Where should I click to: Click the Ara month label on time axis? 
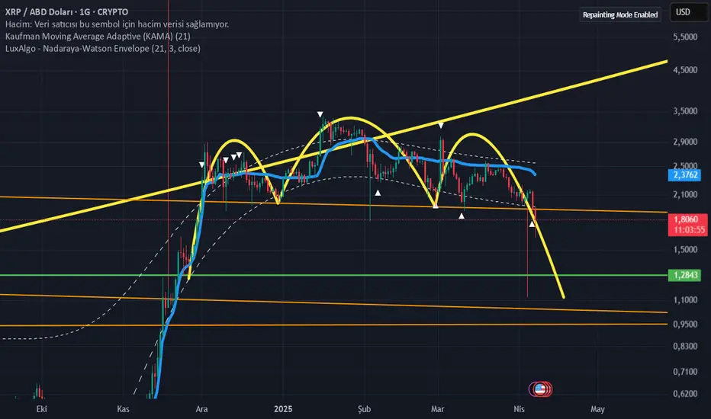tap(201, 409)
